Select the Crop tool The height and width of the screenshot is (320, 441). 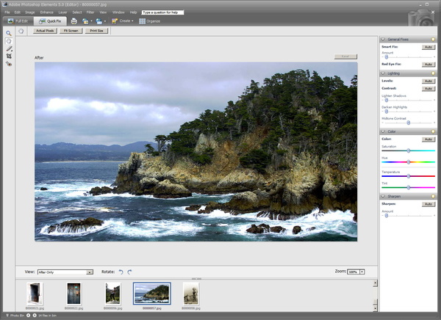tap(9, 57)
